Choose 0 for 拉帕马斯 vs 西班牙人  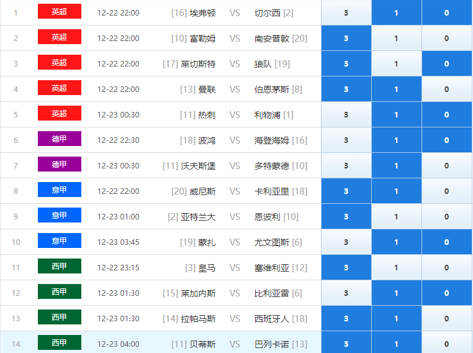point(447,318)
